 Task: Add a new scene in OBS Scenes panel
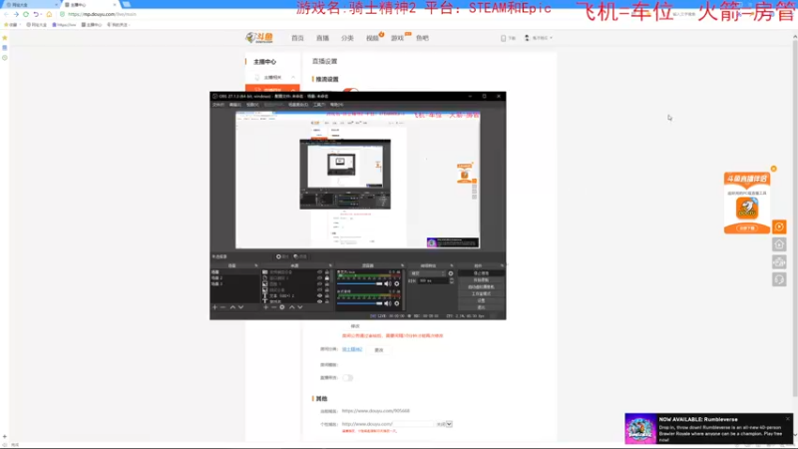[214, 307]
